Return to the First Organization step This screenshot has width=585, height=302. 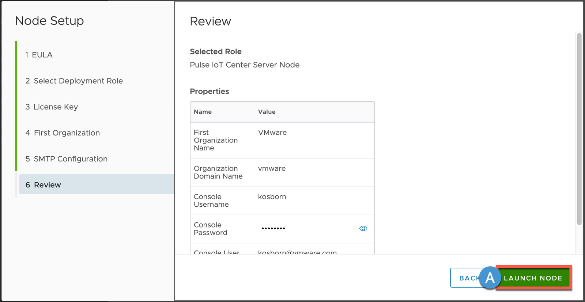63,133
